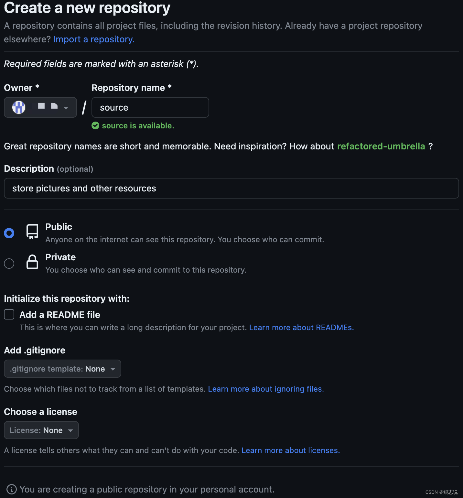Follow the Import a repository link
This screenshot has width=463, height=498.
click(x=94, y=39)
